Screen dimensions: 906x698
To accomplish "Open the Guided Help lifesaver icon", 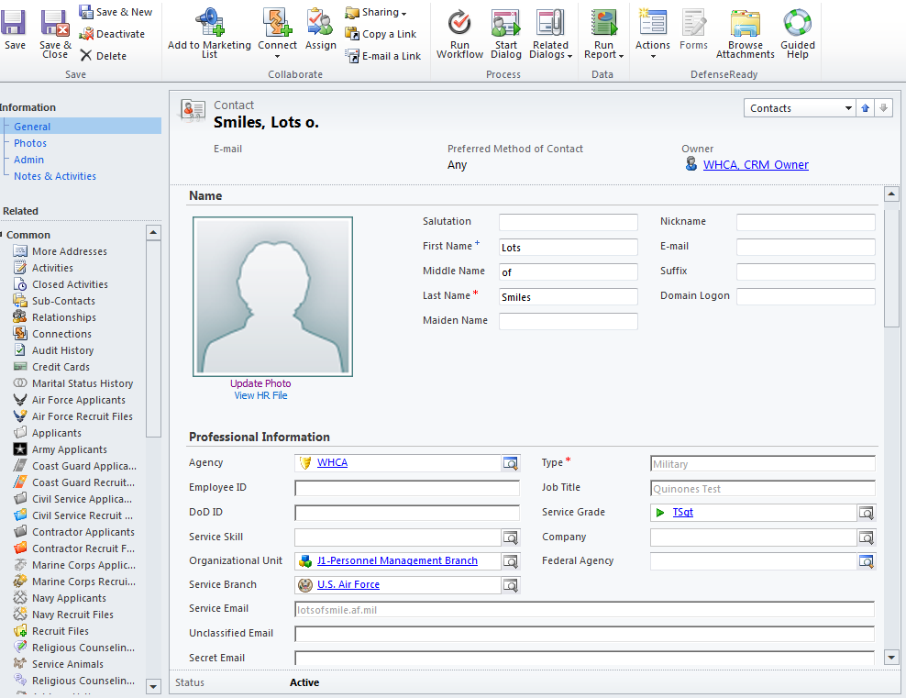I will tap(797, 24).
